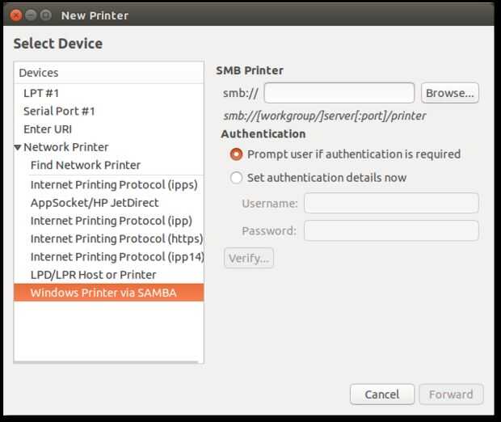Minimize the New Printer dialog
This screenshot has width=501, height=422.
31,15
